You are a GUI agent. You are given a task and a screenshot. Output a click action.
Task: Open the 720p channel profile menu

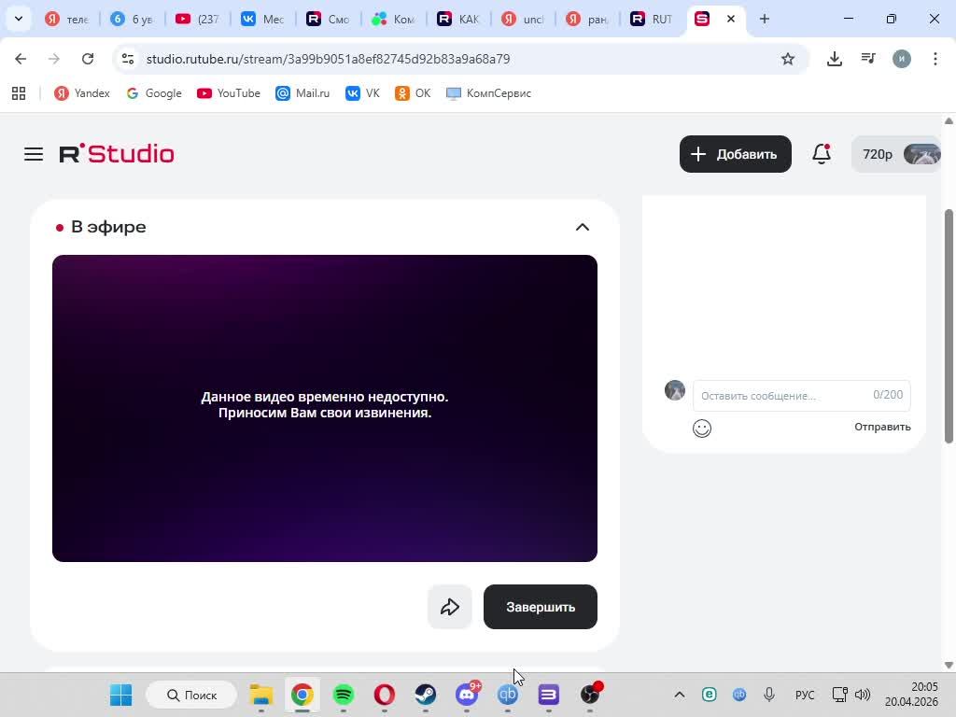tap(896, 154)
